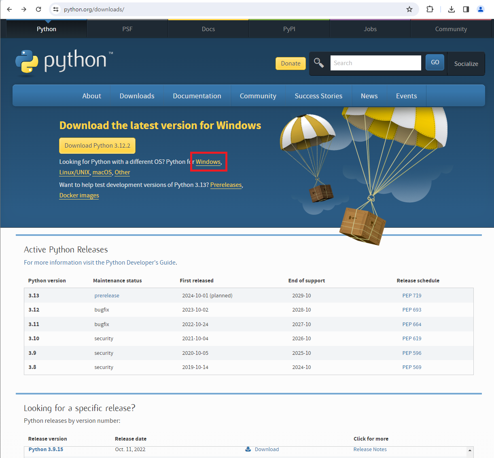Open the About navigation menu

point(92,96)
